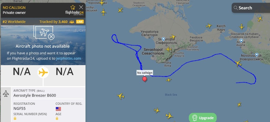Click the green Upgrade button
The height and width of the screenshot is (122, 270).
pyautogui.click(x=203, y=118)
